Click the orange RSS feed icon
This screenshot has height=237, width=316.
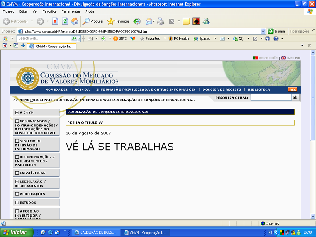click(292, 90)
